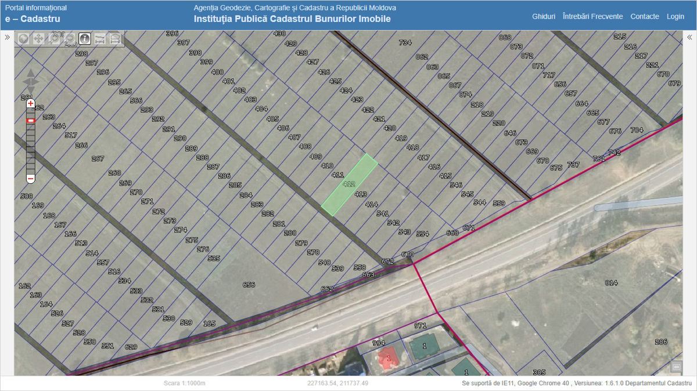Select the measure distance tool
This screenshot has width=697, height=391.
pyautogui.click(x=100, y=39)
